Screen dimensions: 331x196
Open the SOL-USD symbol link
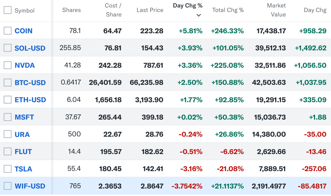[30, 48]
